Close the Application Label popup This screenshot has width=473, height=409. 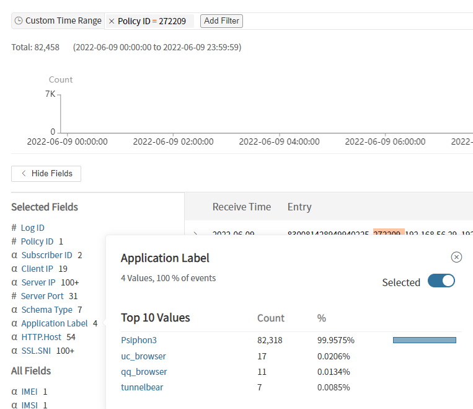coord(456,257)
